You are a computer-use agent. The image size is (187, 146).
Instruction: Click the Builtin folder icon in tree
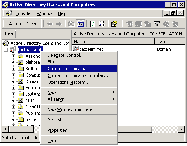[x=21, y=69]
